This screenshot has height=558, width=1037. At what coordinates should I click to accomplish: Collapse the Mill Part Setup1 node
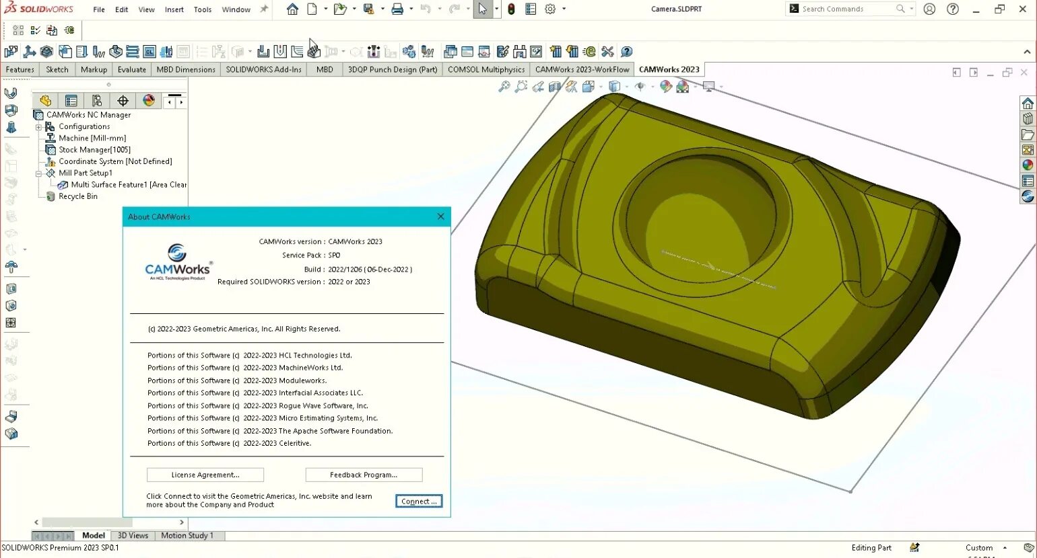[x=38, y=173]
